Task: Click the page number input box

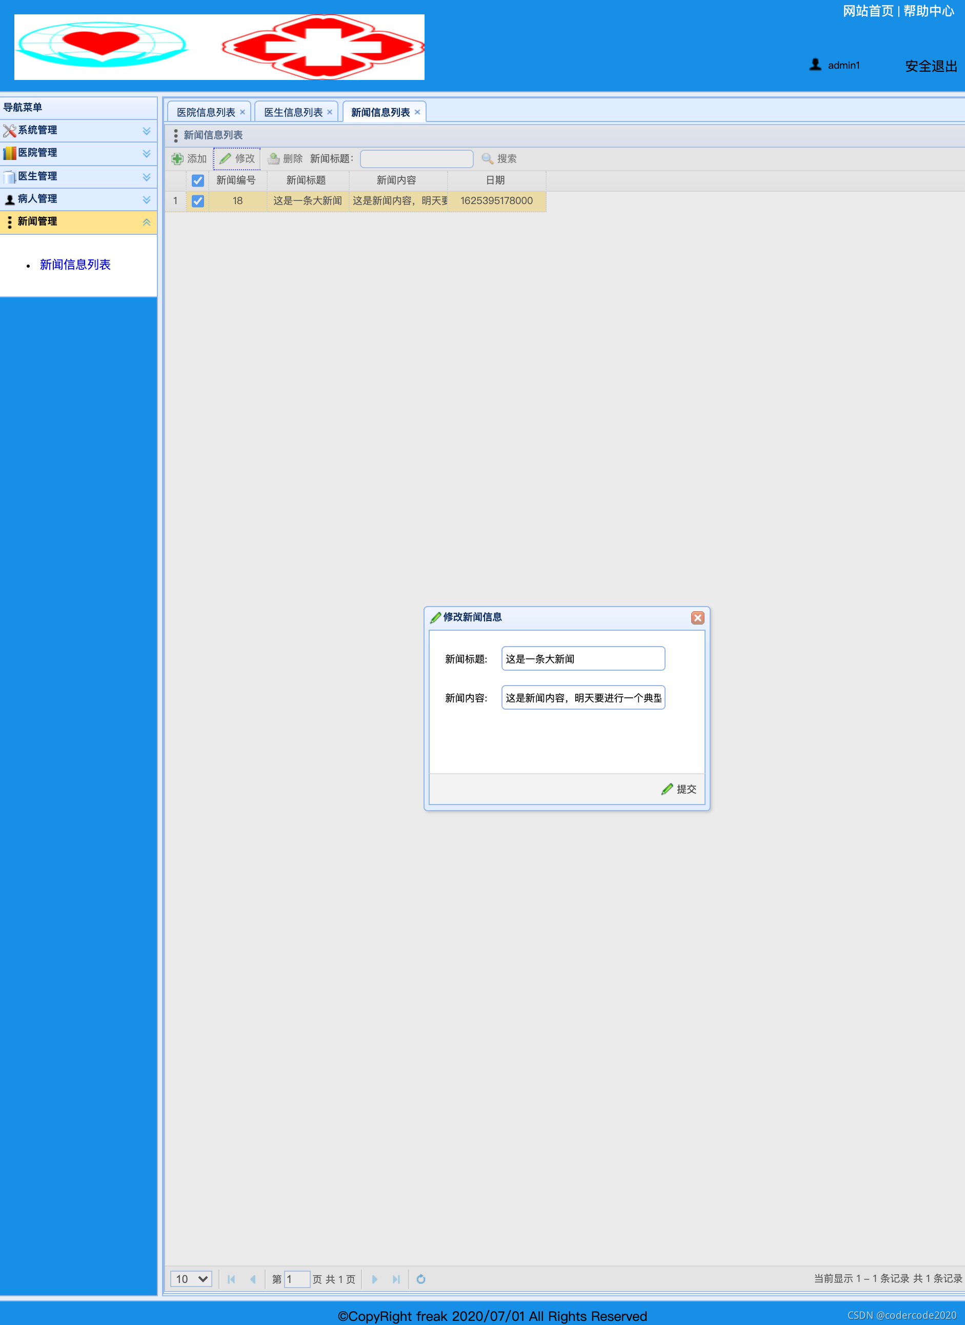Action: click(x=297, y=1279)
